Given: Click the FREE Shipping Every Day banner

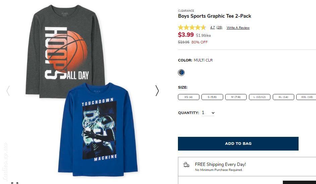Looking at the screenshot, I should (247, 167).
